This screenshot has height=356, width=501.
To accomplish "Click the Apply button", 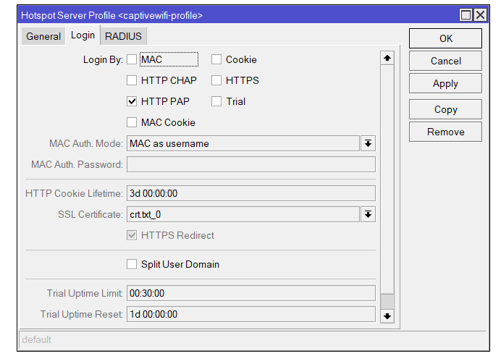I will click(x=445, y=83).
